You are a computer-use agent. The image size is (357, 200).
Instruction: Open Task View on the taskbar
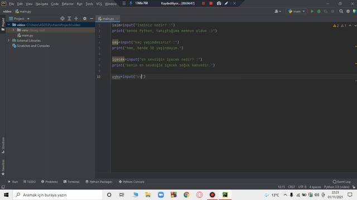click(x=122, y=195)
